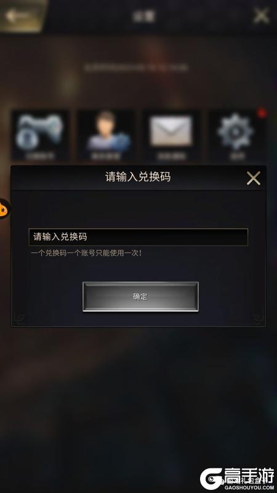
Task: Tap the blurred subtitle under the header
Action: tap(136, 67)
